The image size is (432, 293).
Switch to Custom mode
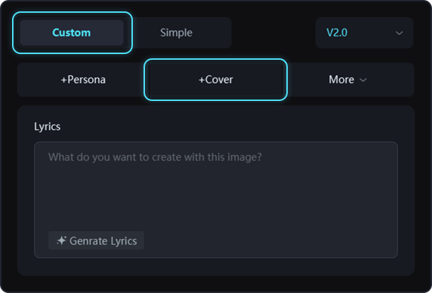point(72,33)
